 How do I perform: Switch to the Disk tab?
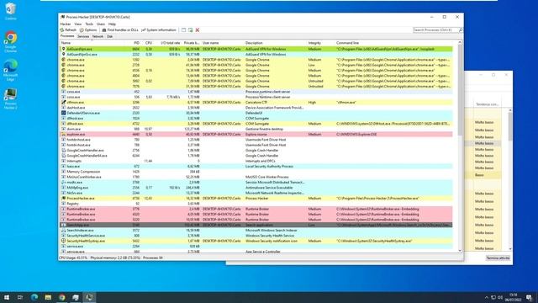point(109,36)
